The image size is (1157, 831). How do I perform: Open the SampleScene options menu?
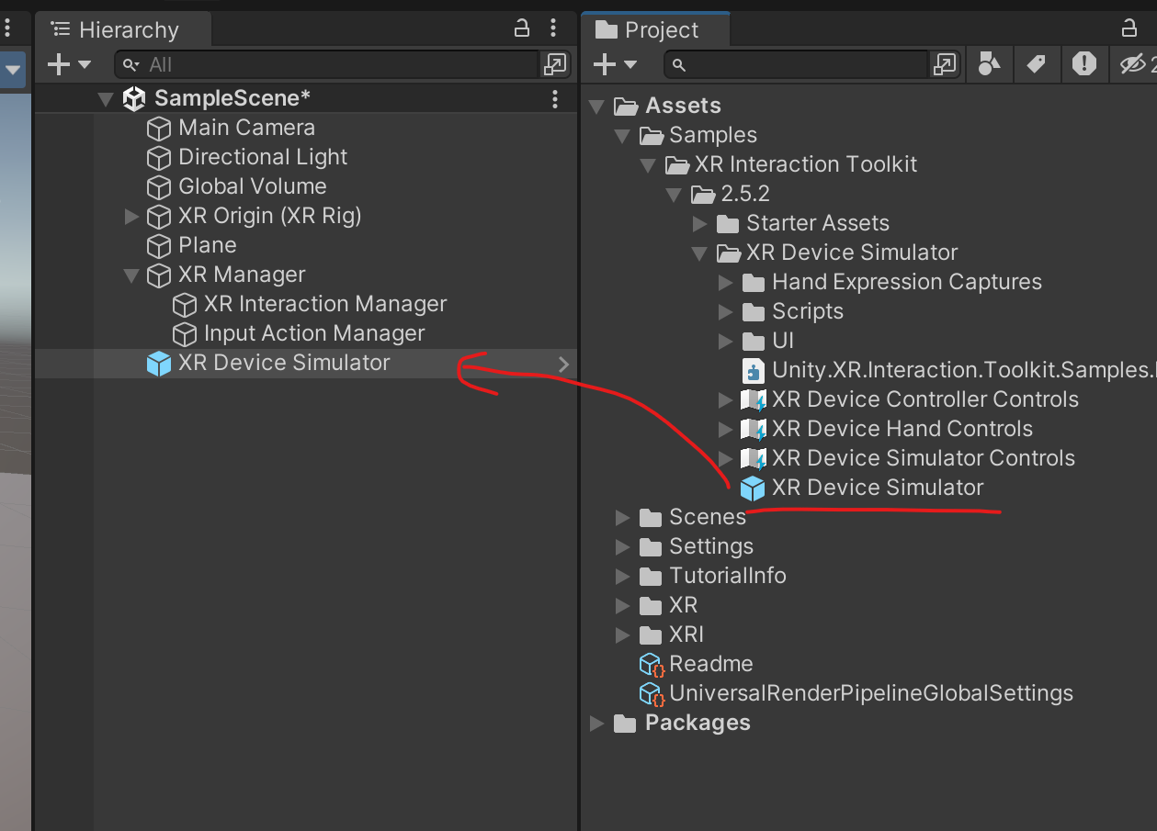click(554, 98)
